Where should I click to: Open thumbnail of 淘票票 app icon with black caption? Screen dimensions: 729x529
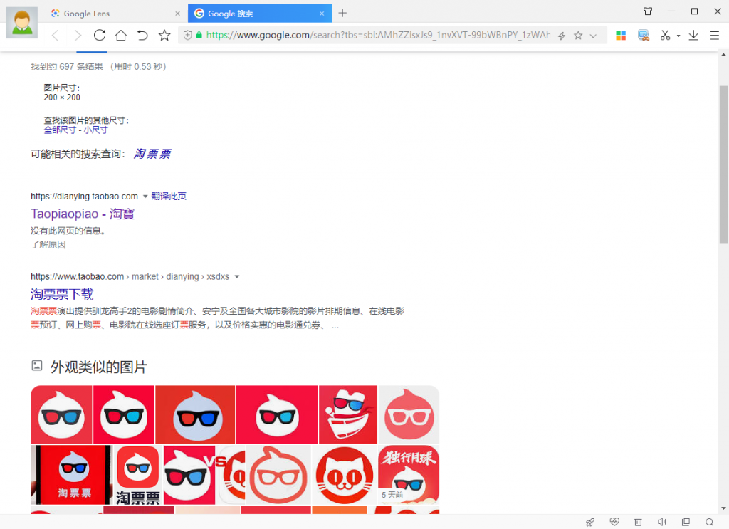[x=138, y=475]
